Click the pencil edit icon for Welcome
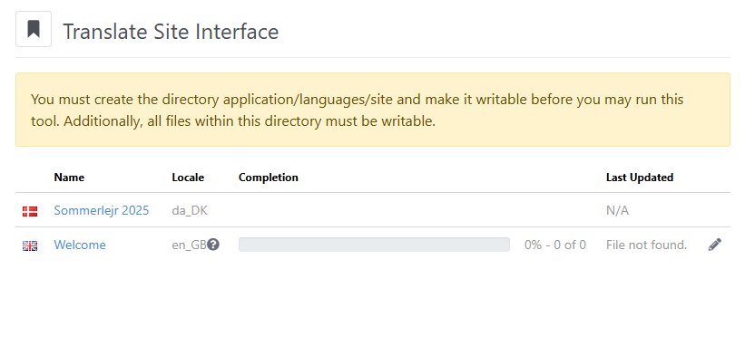The image size is (745, 346). point(714,245)
